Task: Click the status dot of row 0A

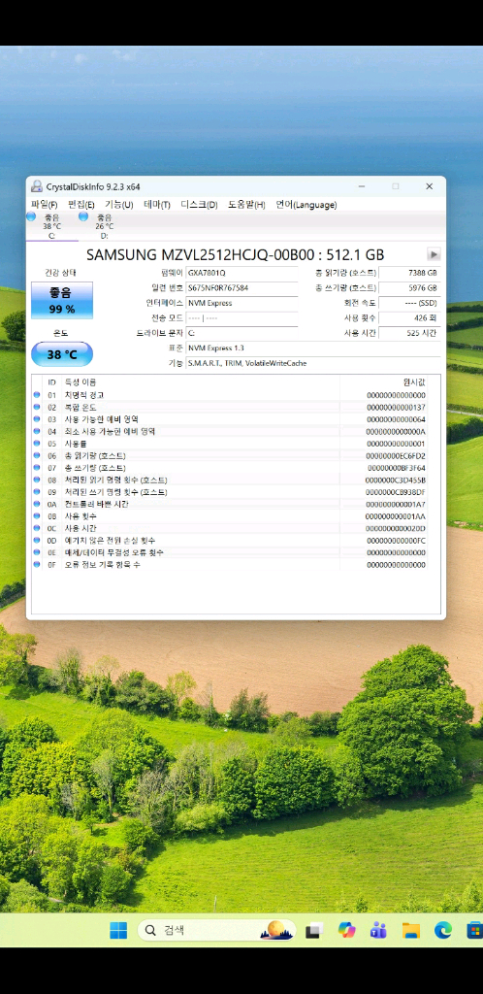Action: coord(37,504)
